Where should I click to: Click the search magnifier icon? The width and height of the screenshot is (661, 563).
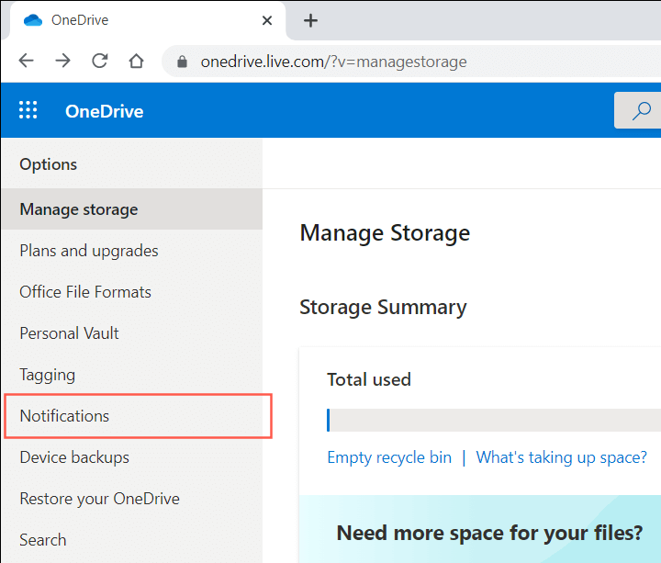tap(642, 111)
